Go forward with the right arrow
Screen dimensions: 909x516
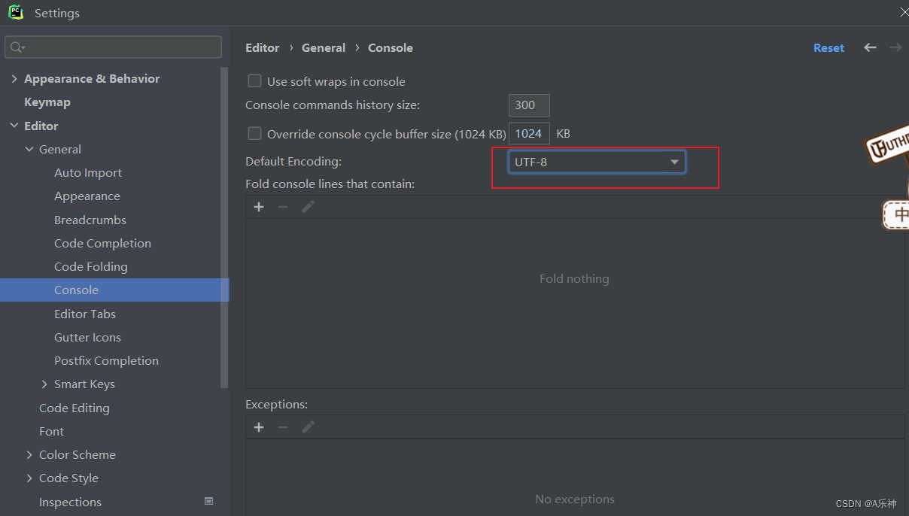coord(895,47)
